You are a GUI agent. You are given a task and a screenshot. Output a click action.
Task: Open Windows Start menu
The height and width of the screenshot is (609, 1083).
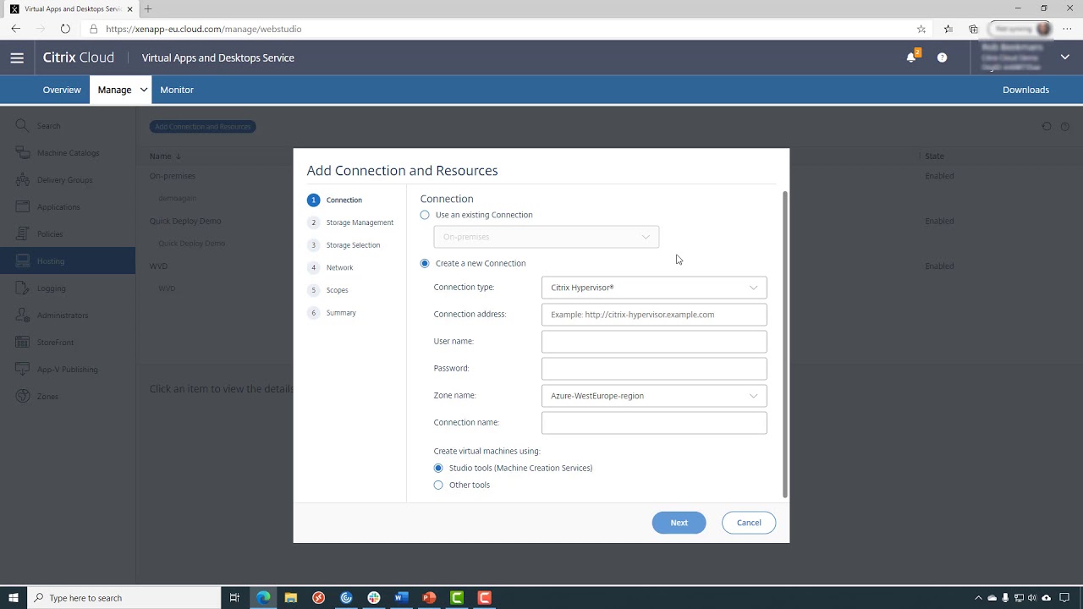coord(14,597)
